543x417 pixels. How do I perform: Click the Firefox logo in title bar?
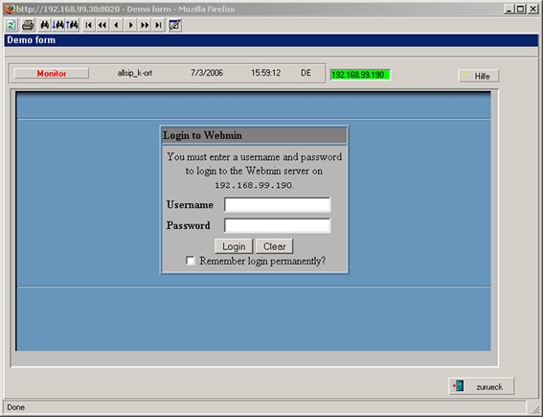(10, 9)
